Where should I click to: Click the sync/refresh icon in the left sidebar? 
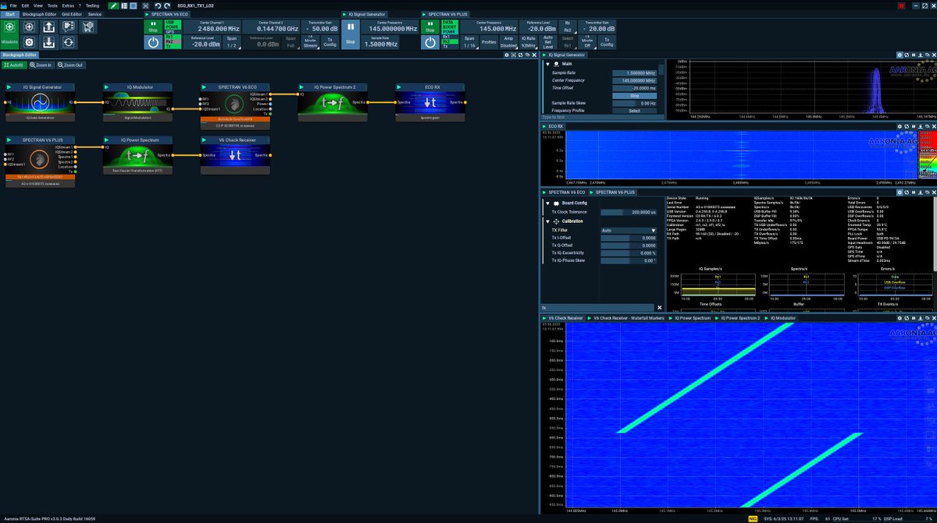click(68, 42)
